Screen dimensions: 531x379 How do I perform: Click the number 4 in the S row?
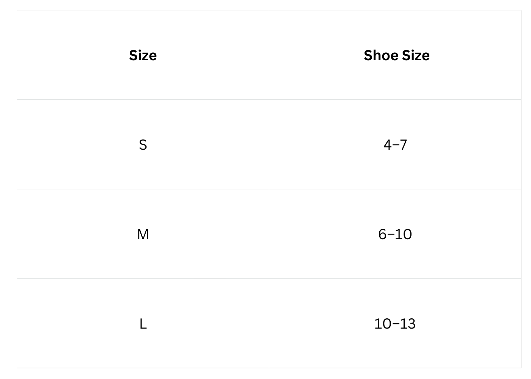[387, 145]
